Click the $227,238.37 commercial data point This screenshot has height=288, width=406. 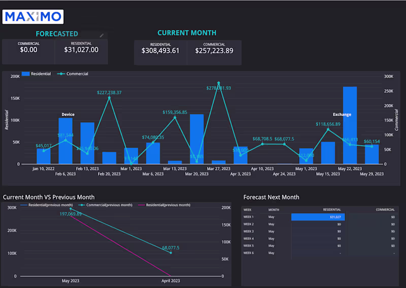click(109, 98)
